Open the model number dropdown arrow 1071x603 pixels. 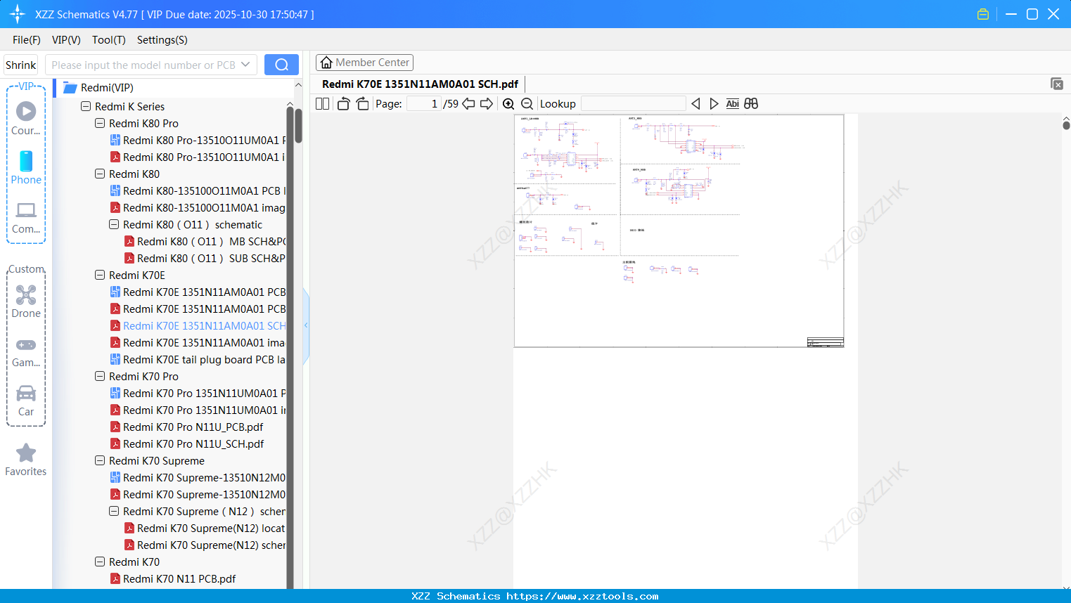coord(245,65)
